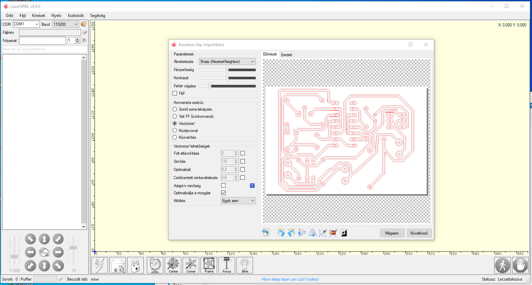
Task: Click the homing house with magnifier icon
Action: [x=118, y=265]
